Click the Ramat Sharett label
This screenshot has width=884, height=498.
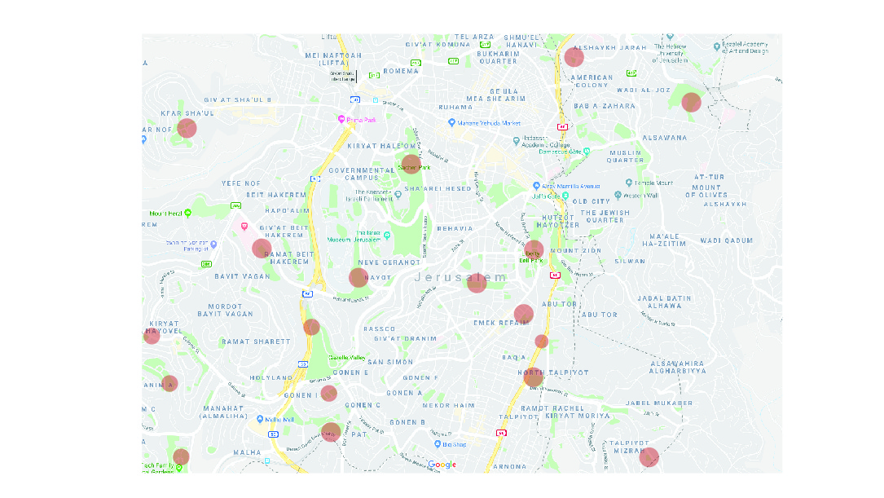256,342
